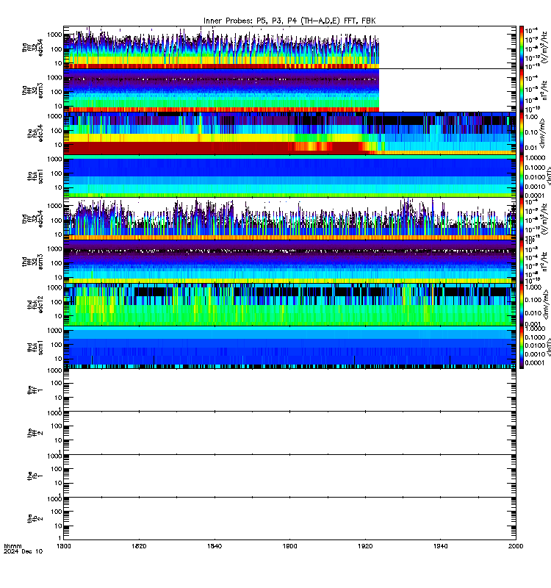Screen dimensions: 551x588
Task: Select the 'tha fff 32 scm3' axis label
Action: point(32,90)
